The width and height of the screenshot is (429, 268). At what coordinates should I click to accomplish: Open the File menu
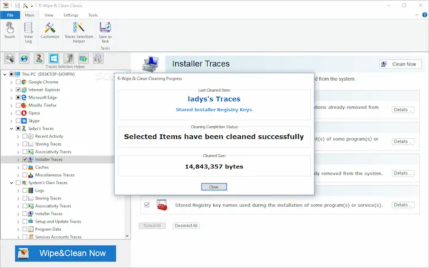[10, 15]
